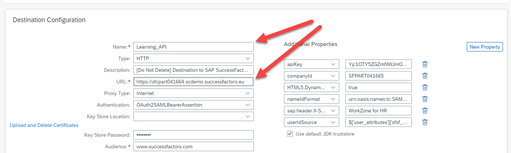
Task: Open the HTML5.Dynam property name dropdown
Action: point(333,87)
